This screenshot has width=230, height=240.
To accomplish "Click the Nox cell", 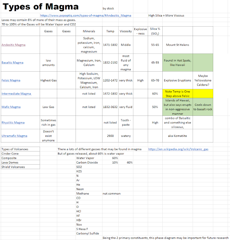I will coord(89,225).
